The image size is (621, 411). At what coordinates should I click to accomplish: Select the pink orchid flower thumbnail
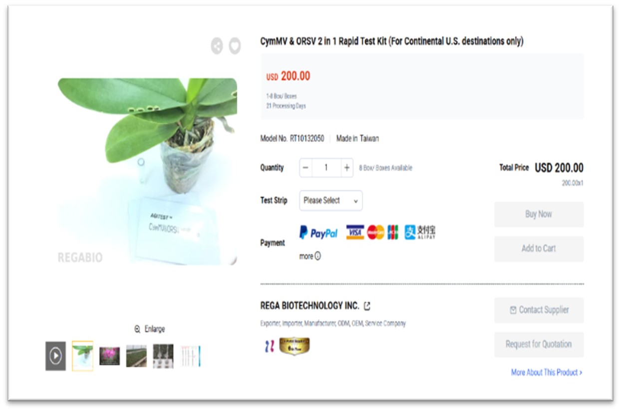109,356
